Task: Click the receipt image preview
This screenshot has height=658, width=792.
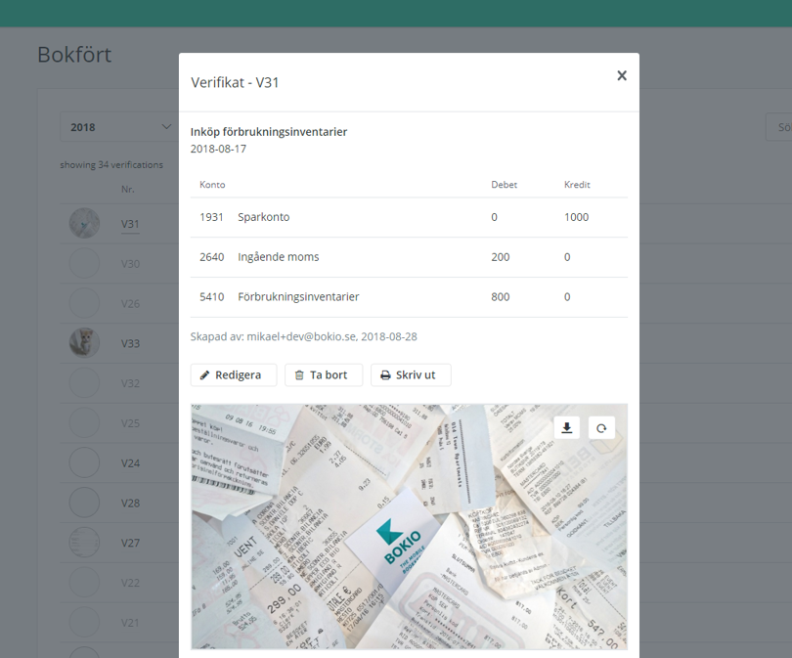Action: 409,526
